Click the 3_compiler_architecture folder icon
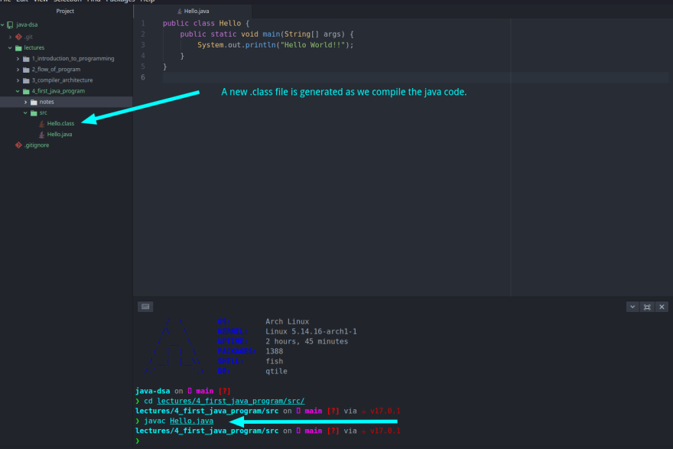Screen dimensions: 673x449 pyautogui.click(x=26, y=80)
